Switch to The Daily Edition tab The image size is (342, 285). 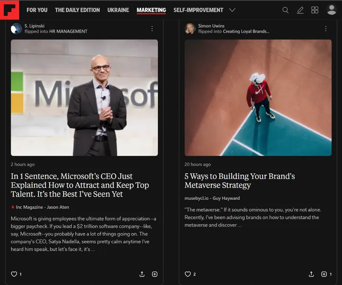click(x=78, y=10)
